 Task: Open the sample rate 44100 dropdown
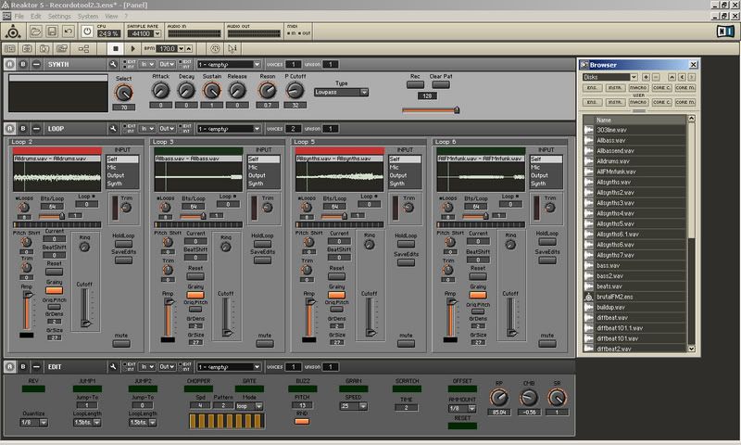click(x=157, y=33)
